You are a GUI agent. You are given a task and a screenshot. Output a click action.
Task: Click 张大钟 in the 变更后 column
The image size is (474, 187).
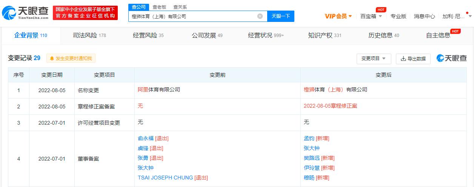[312, 148]
